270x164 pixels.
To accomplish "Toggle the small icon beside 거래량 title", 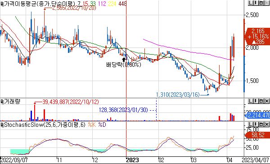I will (2, 102).
